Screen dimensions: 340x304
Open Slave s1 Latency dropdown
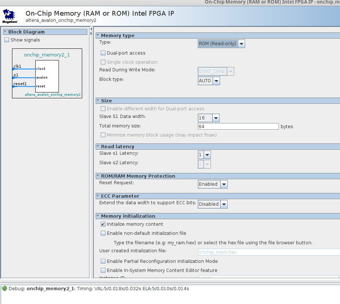[x=204, y=155]
